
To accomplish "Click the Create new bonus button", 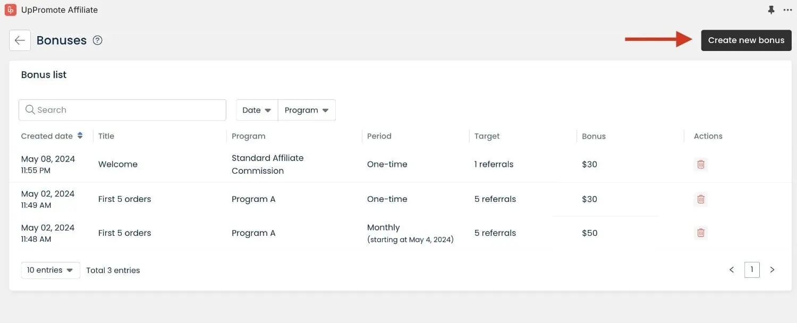I will 746,40.
